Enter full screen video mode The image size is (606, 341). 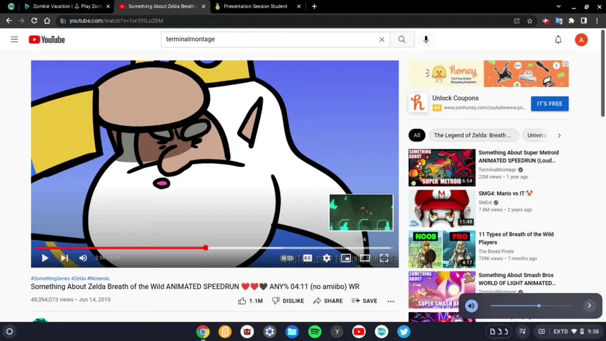(384, 258)
